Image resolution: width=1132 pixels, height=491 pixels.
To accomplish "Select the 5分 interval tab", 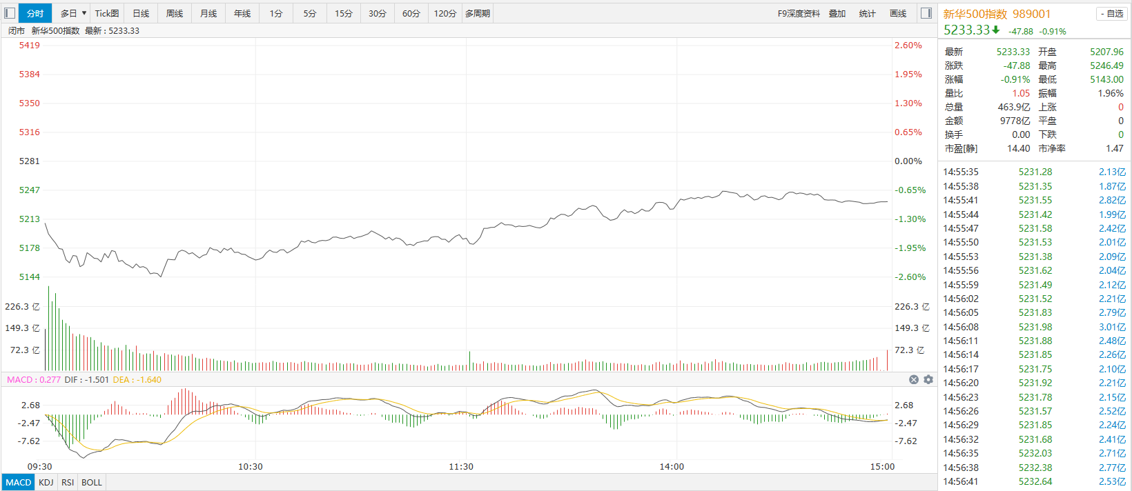I will [x=310, y=13].
